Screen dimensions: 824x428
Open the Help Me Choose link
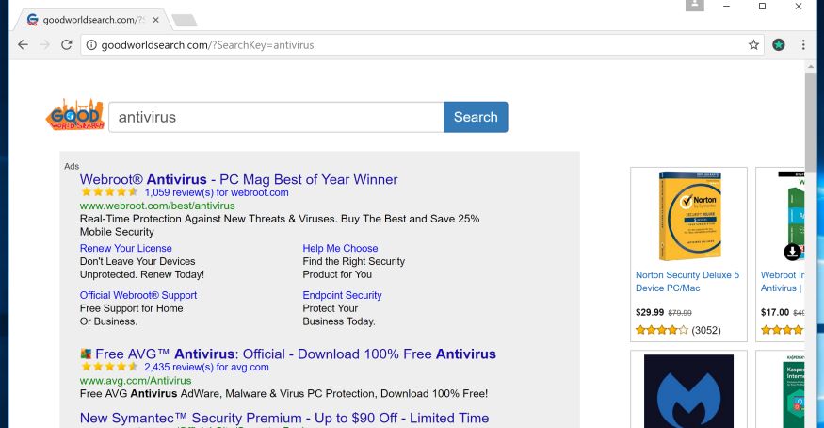[x=340, y=249]
